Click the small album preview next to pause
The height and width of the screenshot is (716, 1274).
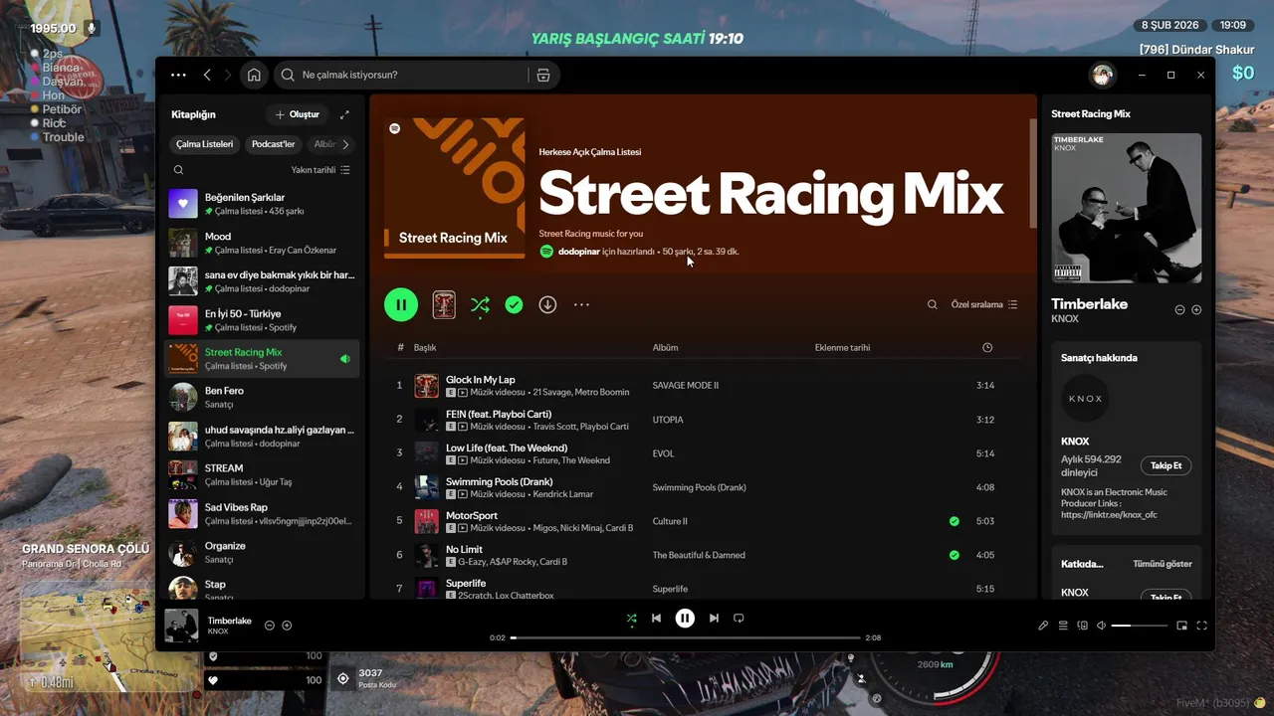tap(444, 304)
